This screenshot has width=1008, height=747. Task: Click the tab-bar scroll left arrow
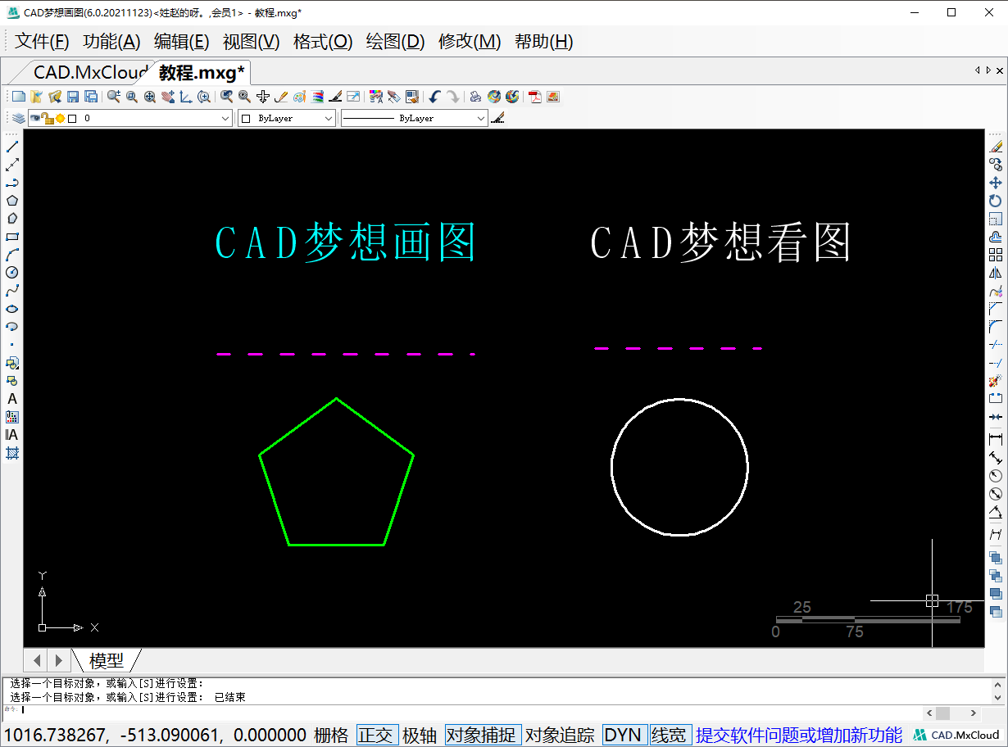[978, 70]
